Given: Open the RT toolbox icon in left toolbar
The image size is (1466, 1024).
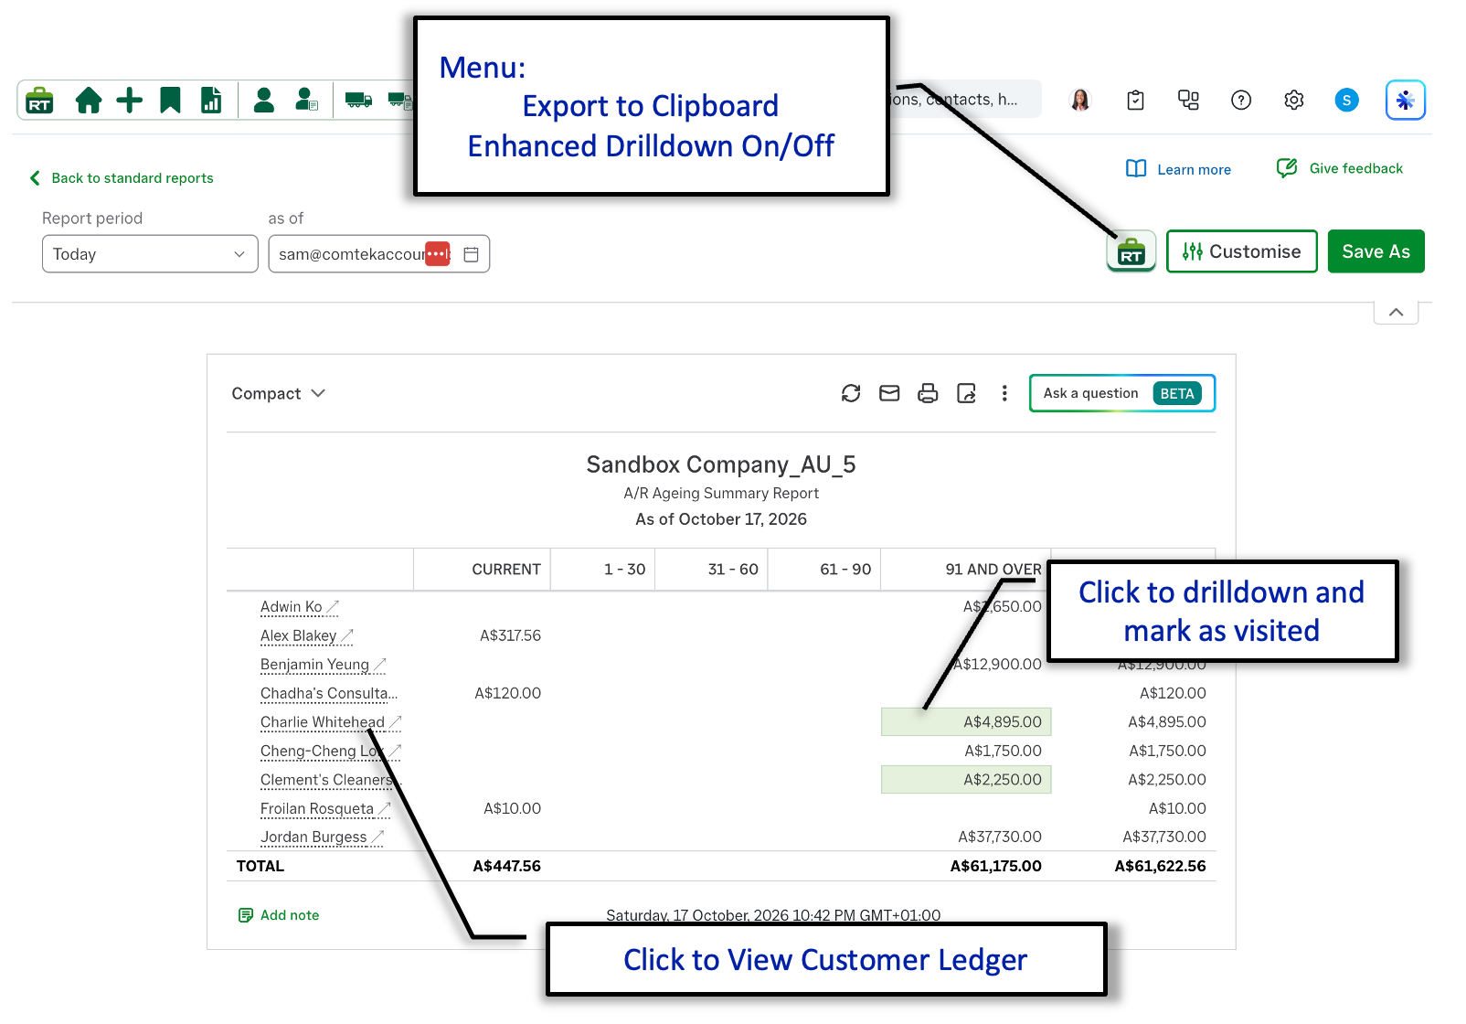Looking at the screenshot, I should point(39,100).
